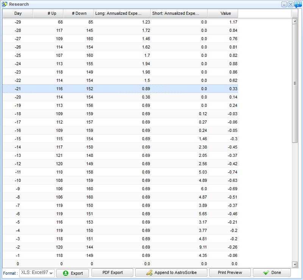303x280 pixels.
Task: Click the vertical scrollbar thumb
Action: click(295, 83)
